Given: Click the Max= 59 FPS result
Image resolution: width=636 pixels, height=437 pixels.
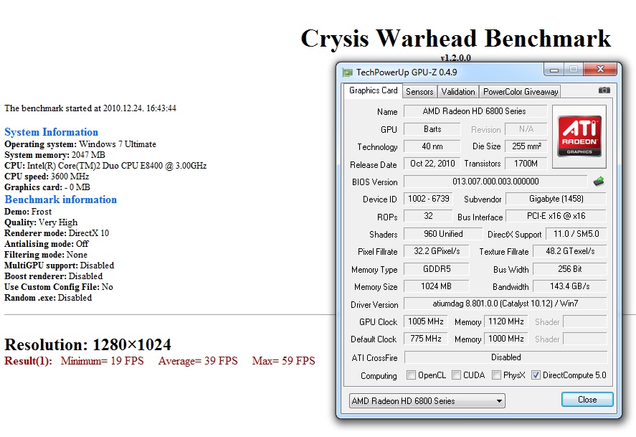Looking at the screenshot, I should click(283, 361).
